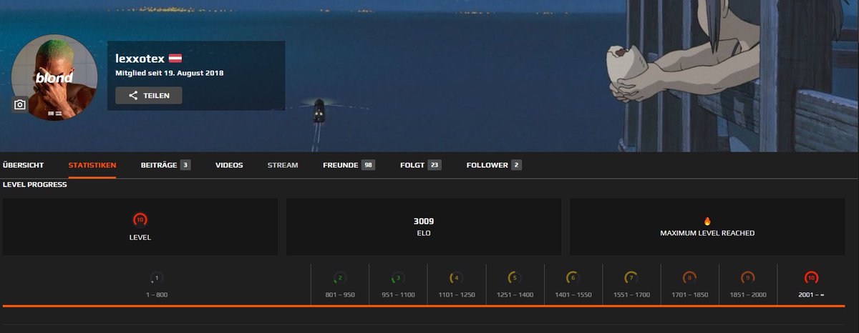Click the level 1 icon above 1 – 800
This screenshot has height=333, width=859.
pyautogui.click(x=157, y=278)
